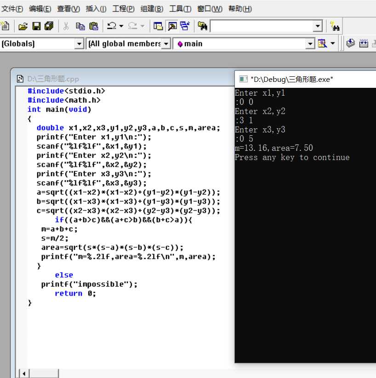The width and height of the screenshot is (376, 378).
Task: Open the 工具(T) menu
Action: pyautogui.click(x=180, y=9)
